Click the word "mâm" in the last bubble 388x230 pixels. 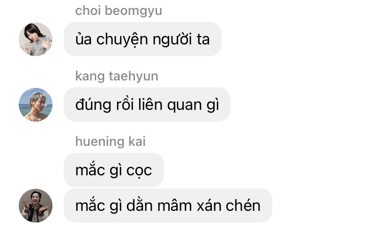(174, 205)
